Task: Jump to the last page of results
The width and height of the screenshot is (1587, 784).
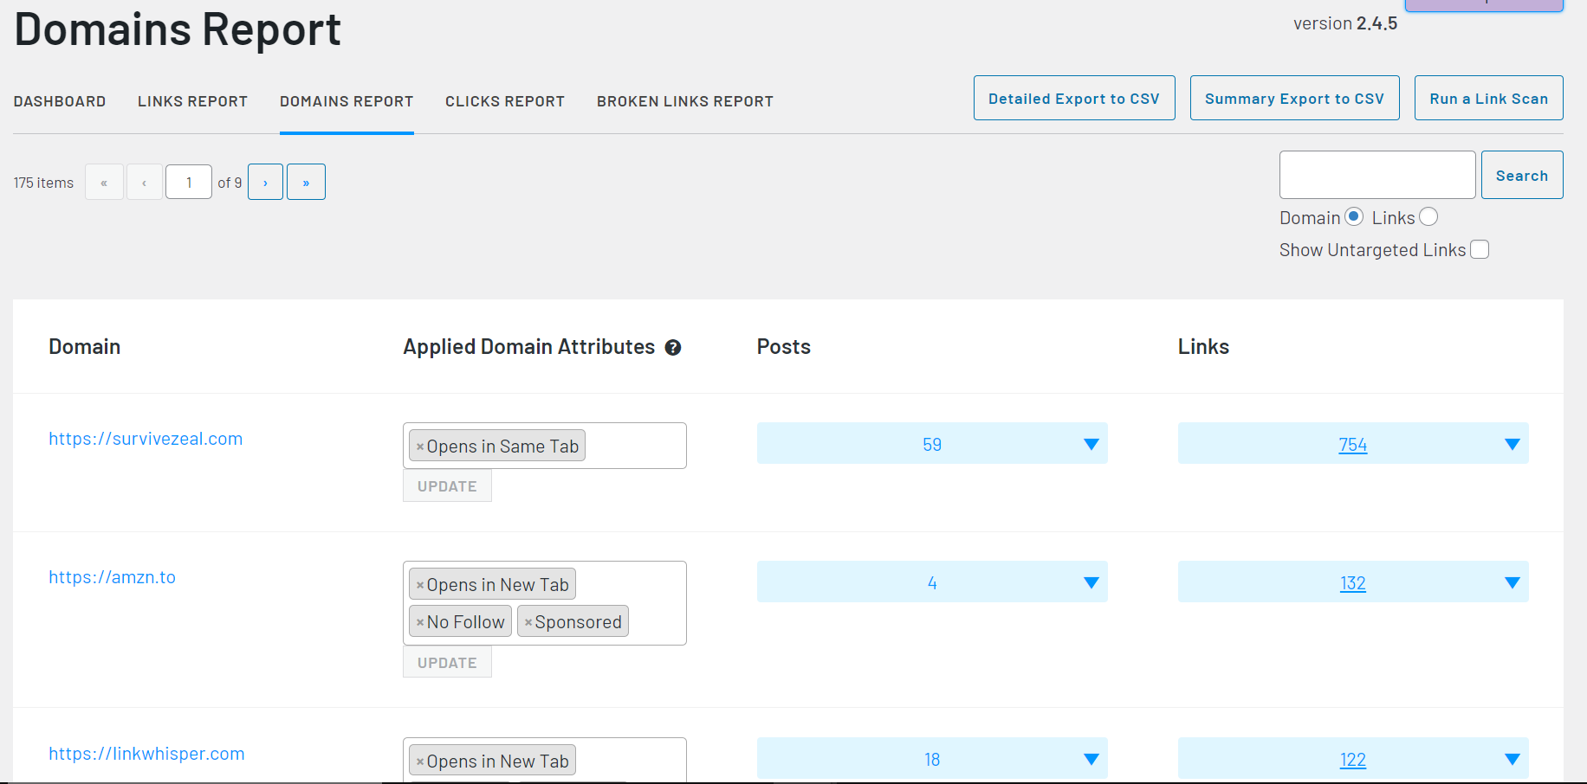Action: coord(306,182)
